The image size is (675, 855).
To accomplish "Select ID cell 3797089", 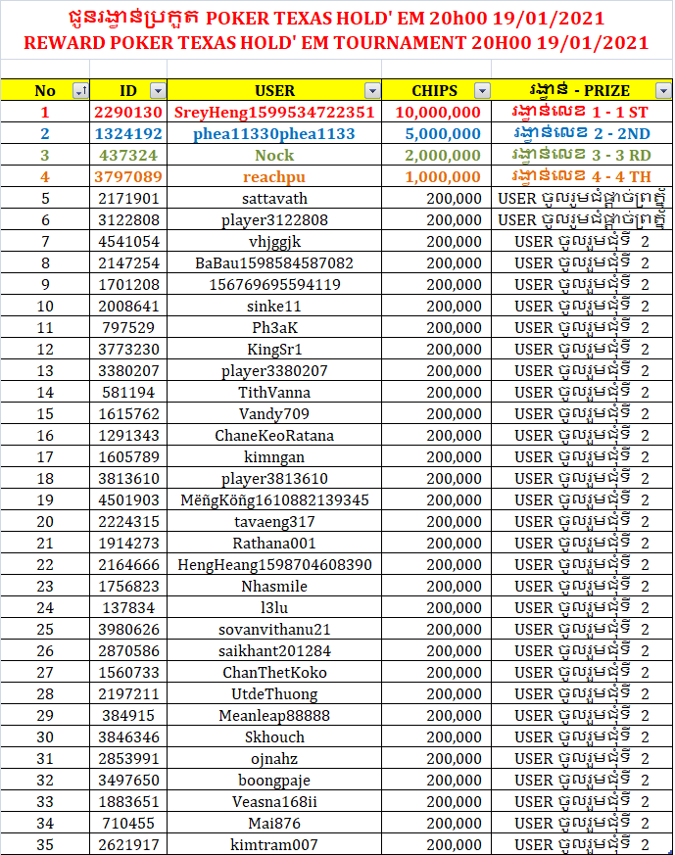I will (128, 176).
